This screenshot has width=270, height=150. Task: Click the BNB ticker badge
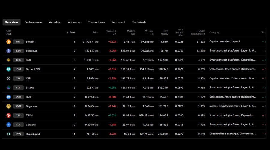click(18, 60)
